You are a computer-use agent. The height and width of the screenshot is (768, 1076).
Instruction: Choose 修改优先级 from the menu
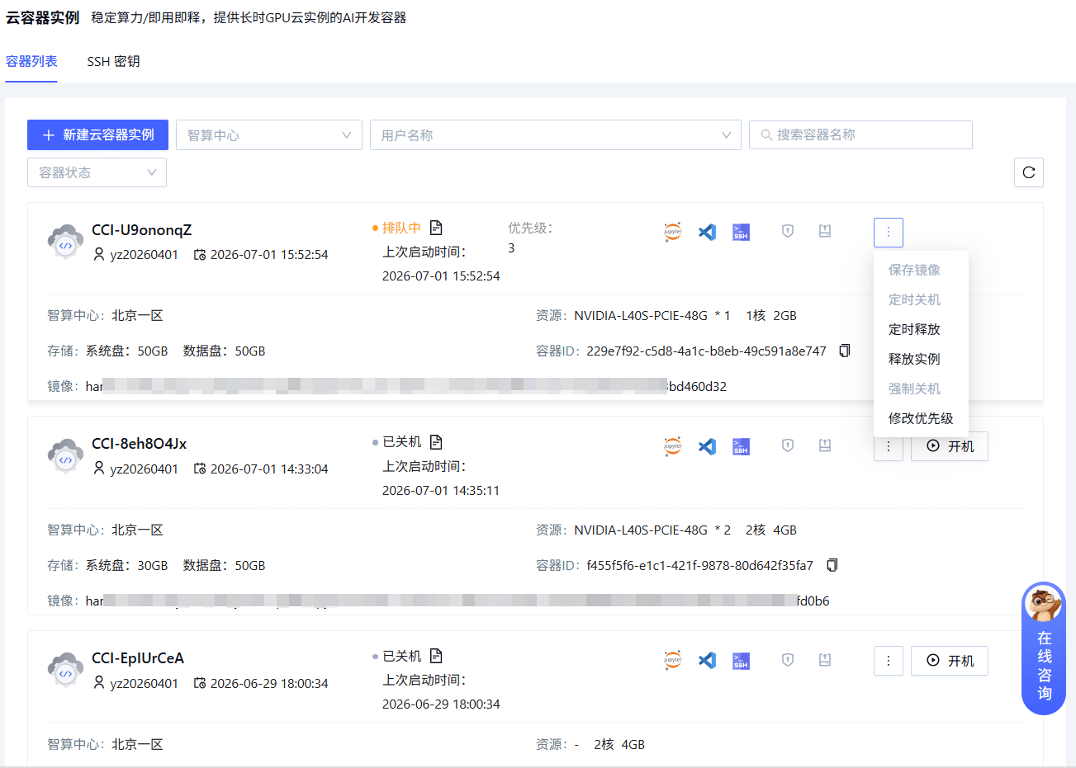(x=921, y=418)
